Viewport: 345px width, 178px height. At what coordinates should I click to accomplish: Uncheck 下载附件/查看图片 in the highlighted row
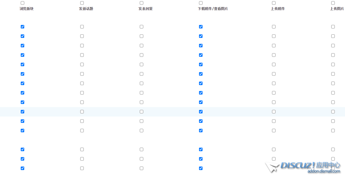click(x=201, y=112)
